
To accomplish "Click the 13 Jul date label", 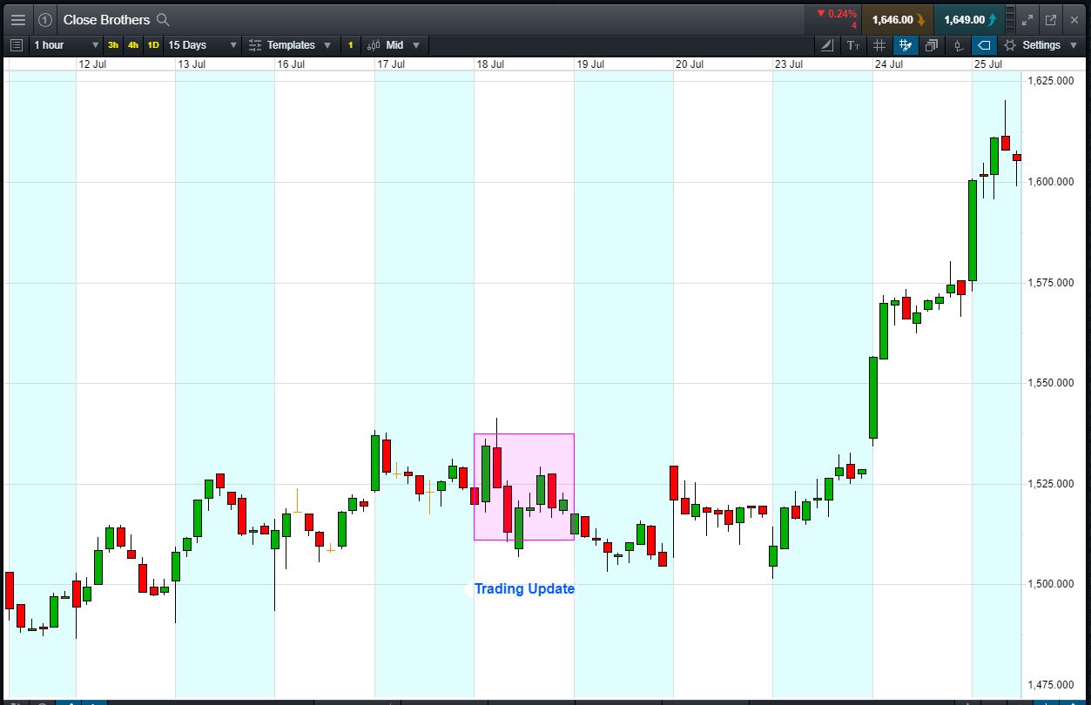I will [x=192, y=64].
